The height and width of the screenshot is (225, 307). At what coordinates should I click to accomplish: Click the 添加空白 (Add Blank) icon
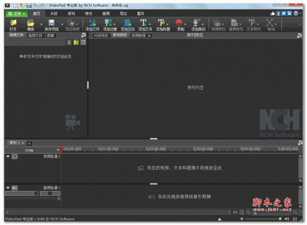[127, 23]
